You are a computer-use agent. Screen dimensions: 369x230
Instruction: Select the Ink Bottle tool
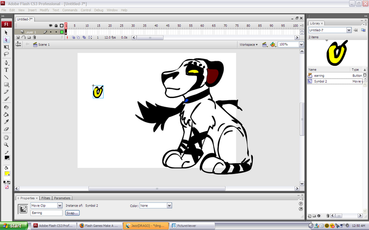click(6, 107)
